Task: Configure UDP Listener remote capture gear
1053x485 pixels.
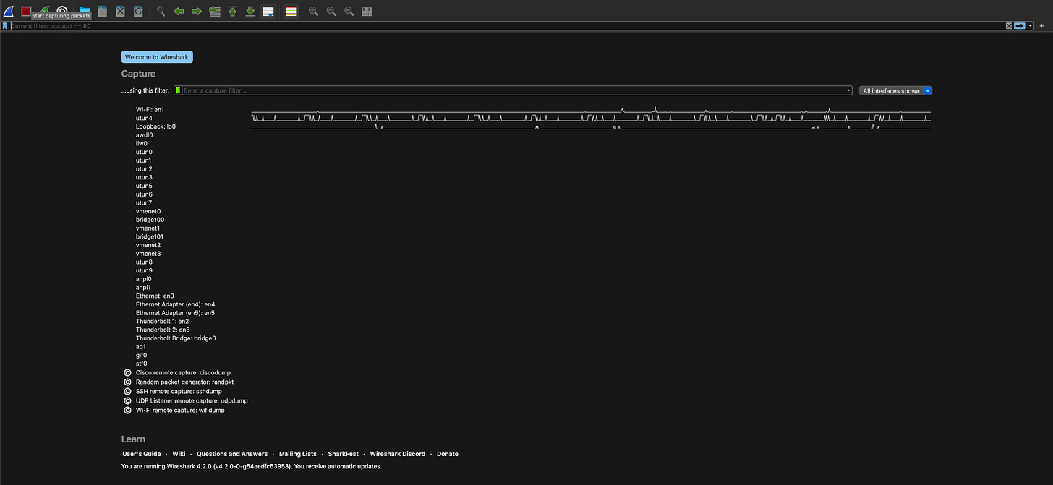Action: [x=127, y=400]
